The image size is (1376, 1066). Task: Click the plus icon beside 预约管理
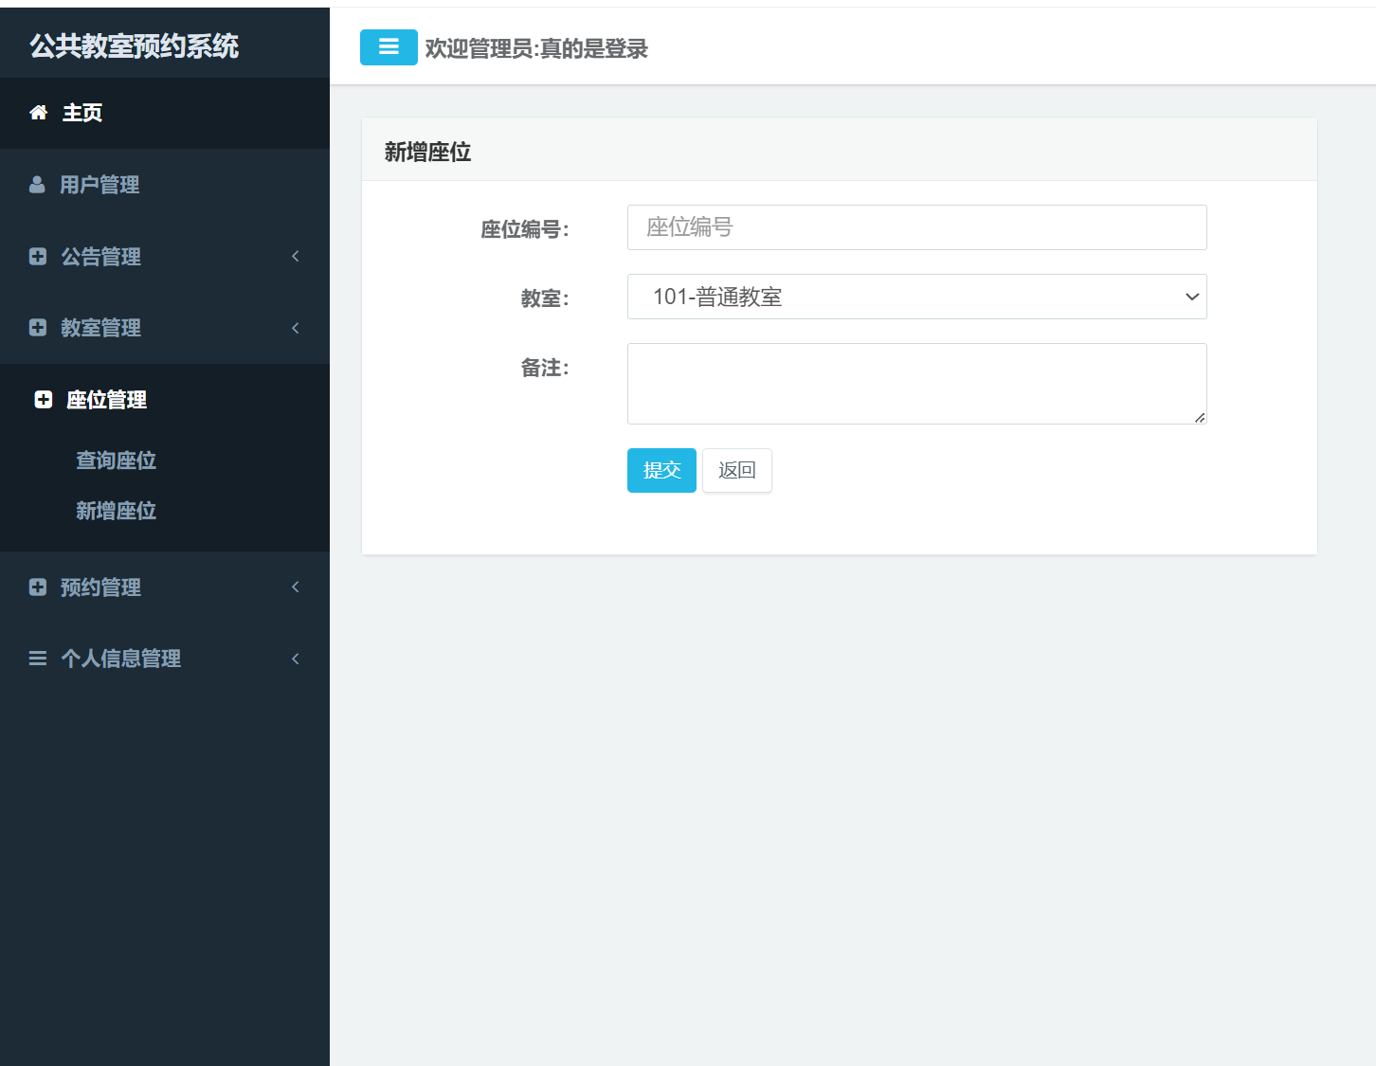38,587
